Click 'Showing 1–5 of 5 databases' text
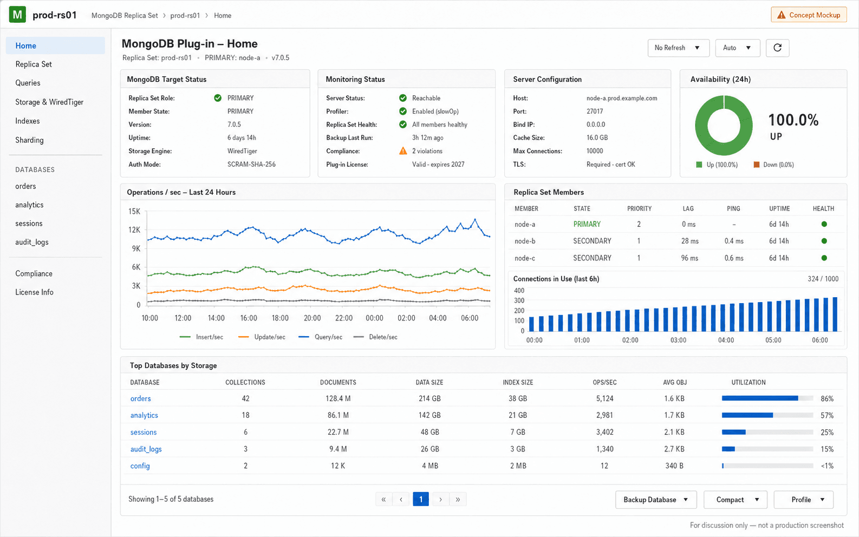This screenshot has height=537, width=859. 171,499
